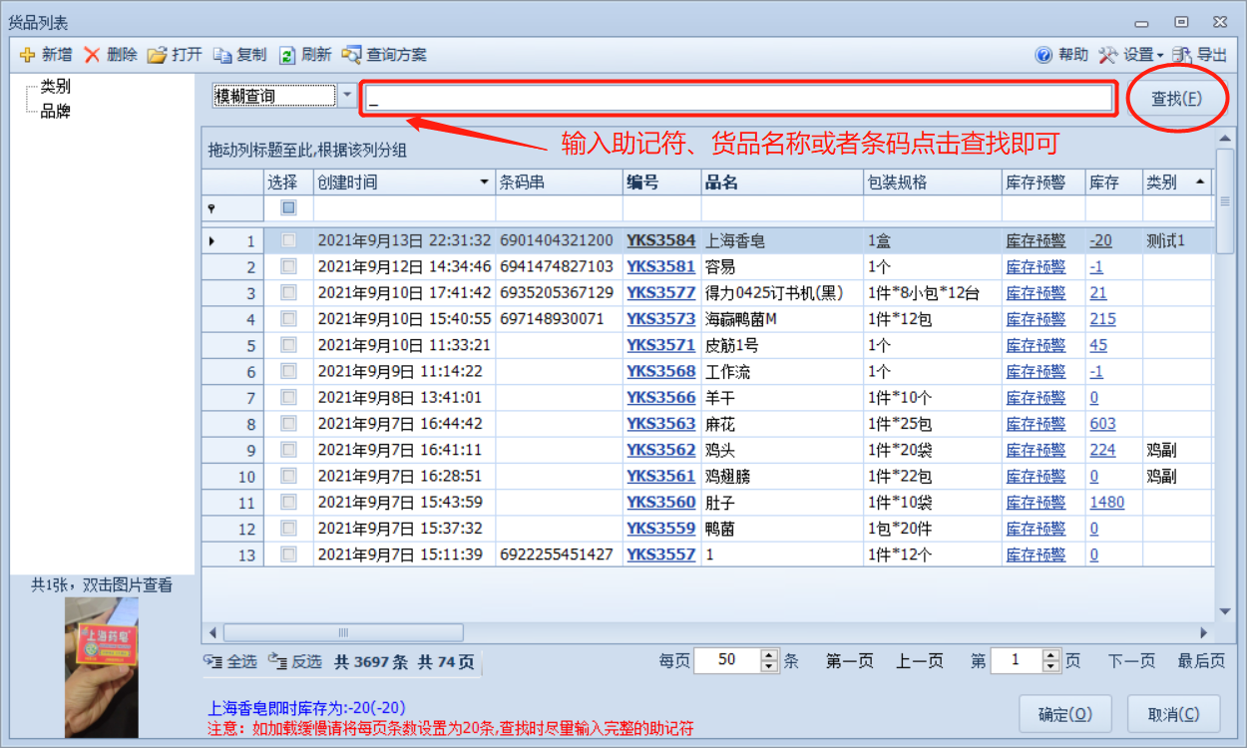Viewport: 1247px width, 748px height.
Task: Click the 上海香皂 product image thumbnail
Action: tap(102, 667)
